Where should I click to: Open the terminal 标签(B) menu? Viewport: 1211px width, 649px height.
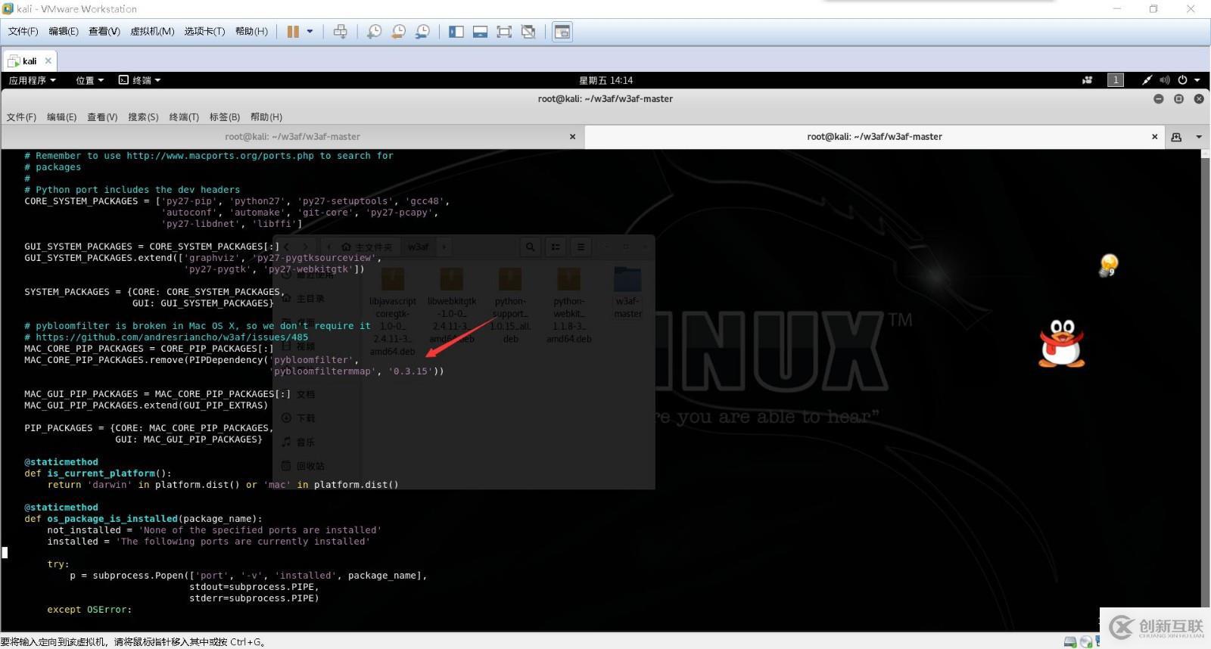(x=225, y=117)
